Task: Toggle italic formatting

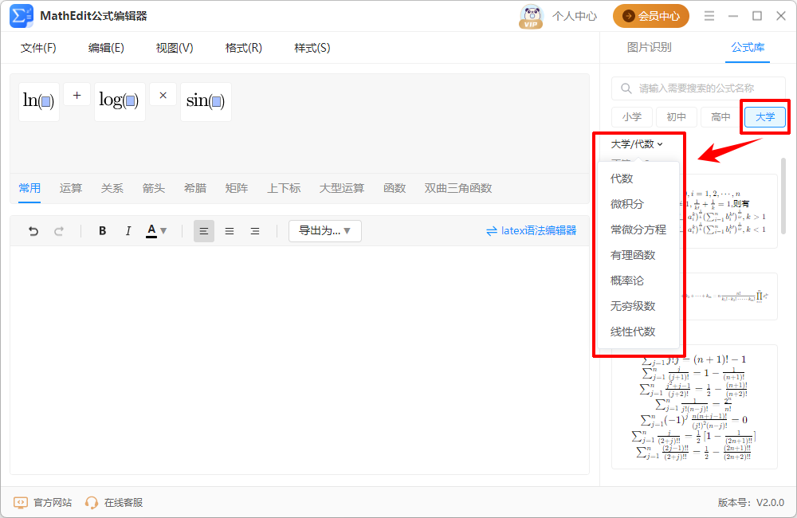Action: click(128, 231)
